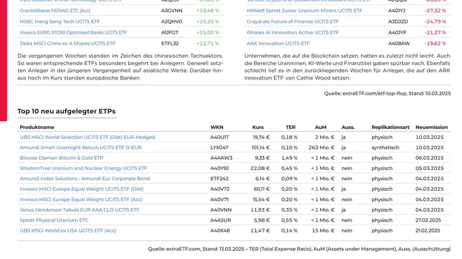This screenshot has height=259, width=462.
Task: Select the +15,25 % performance value
Action: coord(208,22)
